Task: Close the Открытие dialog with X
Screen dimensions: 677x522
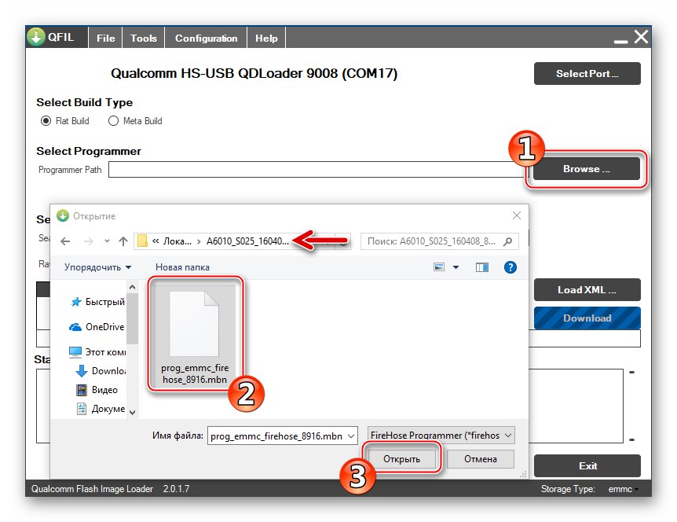Action: click(516, 215)
